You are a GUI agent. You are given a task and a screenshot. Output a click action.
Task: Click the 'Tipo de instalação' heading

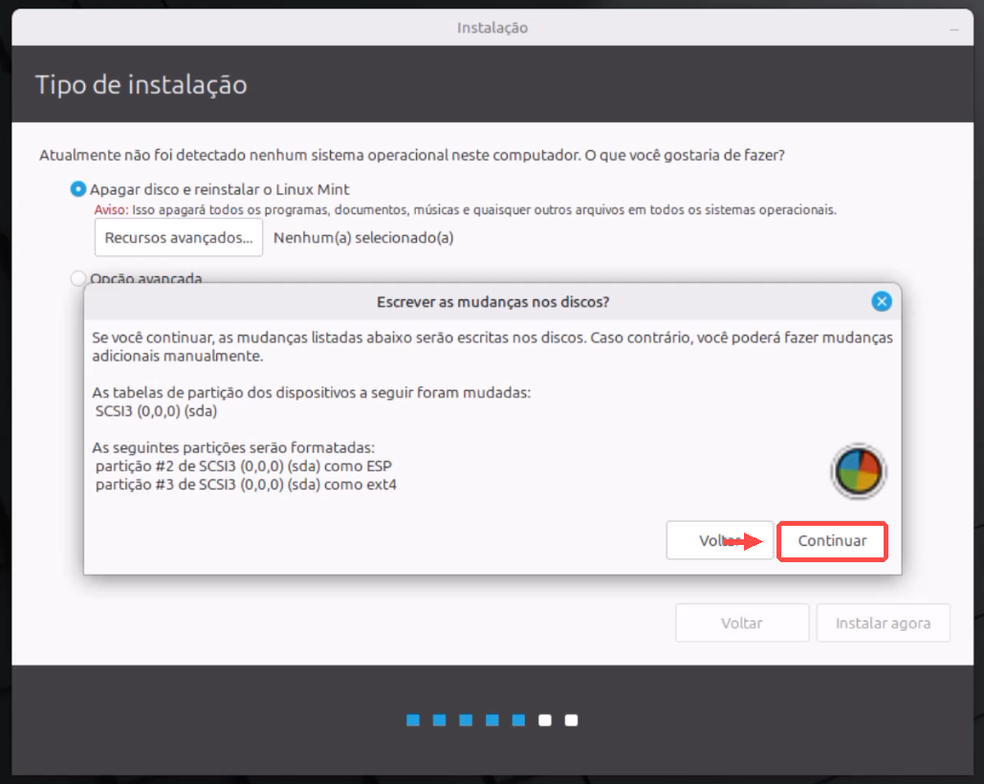pyautogui.click(x=142, y=85)
